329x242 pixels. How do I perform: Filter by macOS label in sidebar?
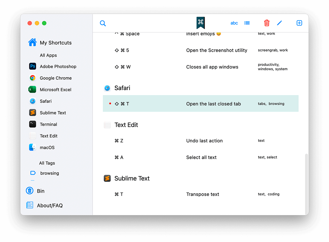[x=47, y=148]
